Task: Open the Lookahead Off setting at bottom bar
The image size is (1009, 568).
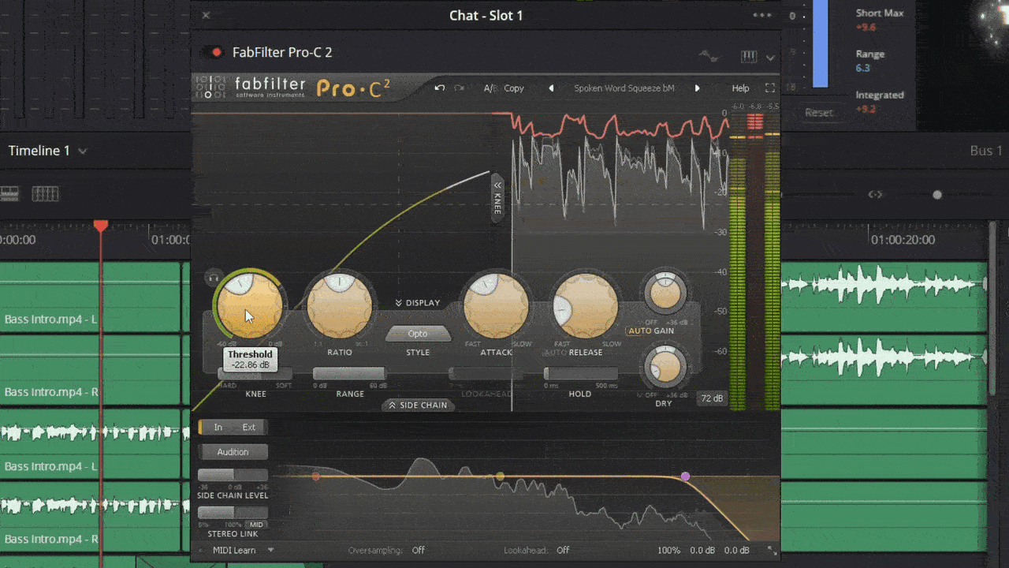Action: (563, 550)
